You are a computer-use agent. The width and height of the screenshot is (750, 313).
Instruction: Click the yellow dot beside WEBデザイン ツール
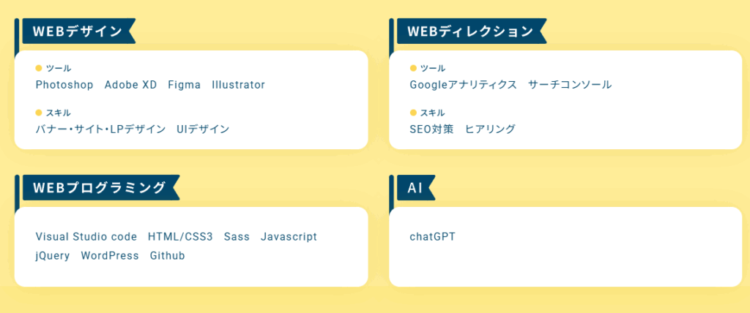point(39,68)
